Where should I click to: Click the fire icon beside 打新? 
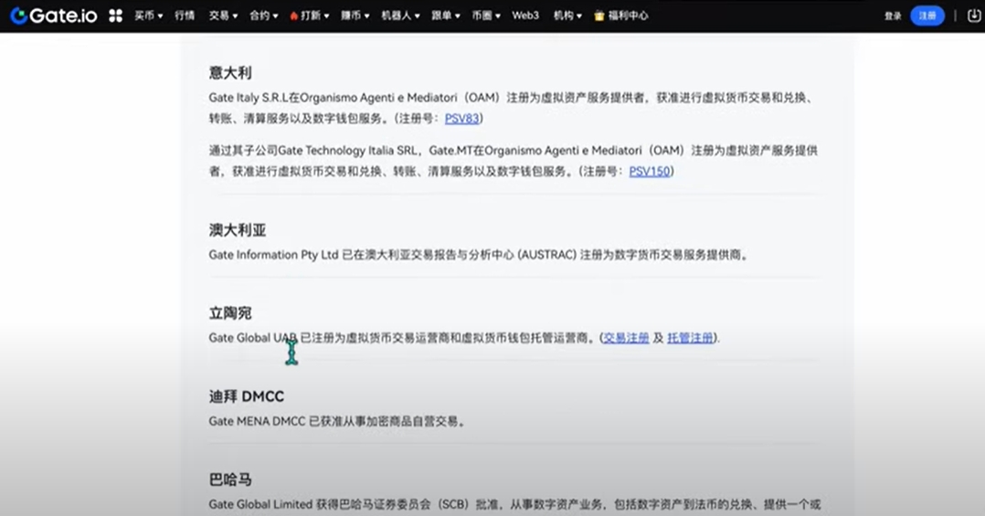point(293,16)
